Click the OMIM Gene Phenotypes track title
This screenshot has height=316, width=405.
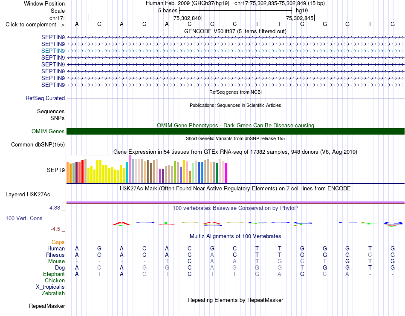pyautogui.click(x=235, y=125)
